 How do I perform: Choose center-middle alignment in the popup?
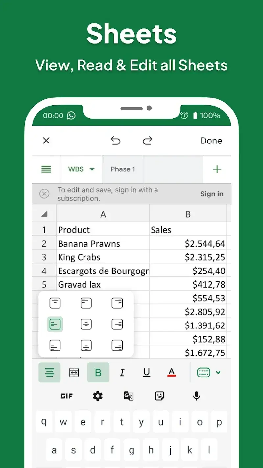click(86, 324)
